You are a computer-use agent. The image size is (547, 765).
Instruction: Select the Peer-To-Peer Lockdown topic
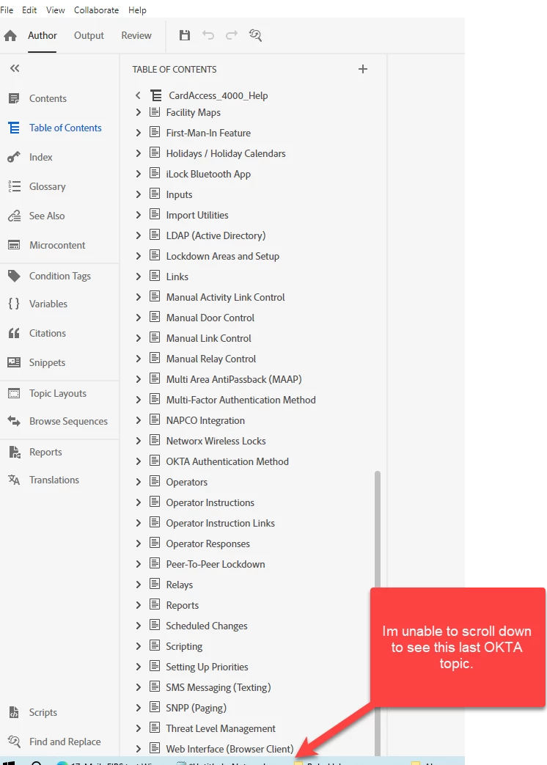pyautogui.click(x=215, y=564)
